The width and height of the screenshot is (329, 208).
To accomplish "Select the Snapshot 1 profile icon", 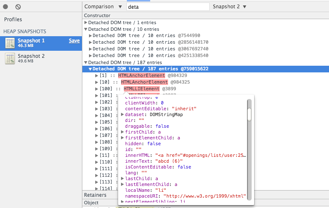I will point(10,43).
